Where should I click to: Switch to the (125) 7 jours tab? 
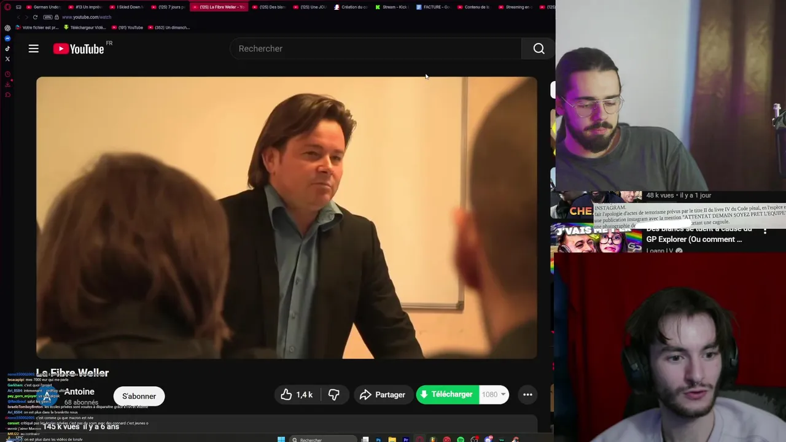coord(168,7)
